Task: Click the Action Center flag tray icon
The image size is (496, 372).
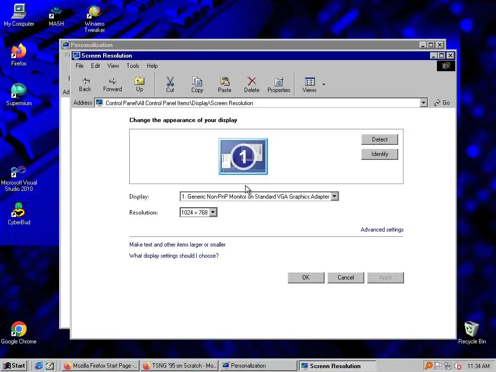Action: (x=438, y=366)
